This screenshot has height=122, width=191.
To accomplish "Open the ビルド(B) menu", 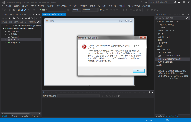I will [50, 6].
